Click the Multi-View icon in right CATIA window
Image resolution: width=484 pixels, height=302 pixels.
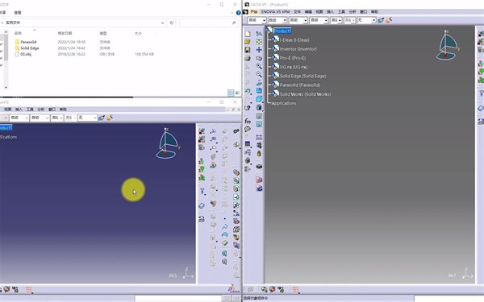pos(259,90)
